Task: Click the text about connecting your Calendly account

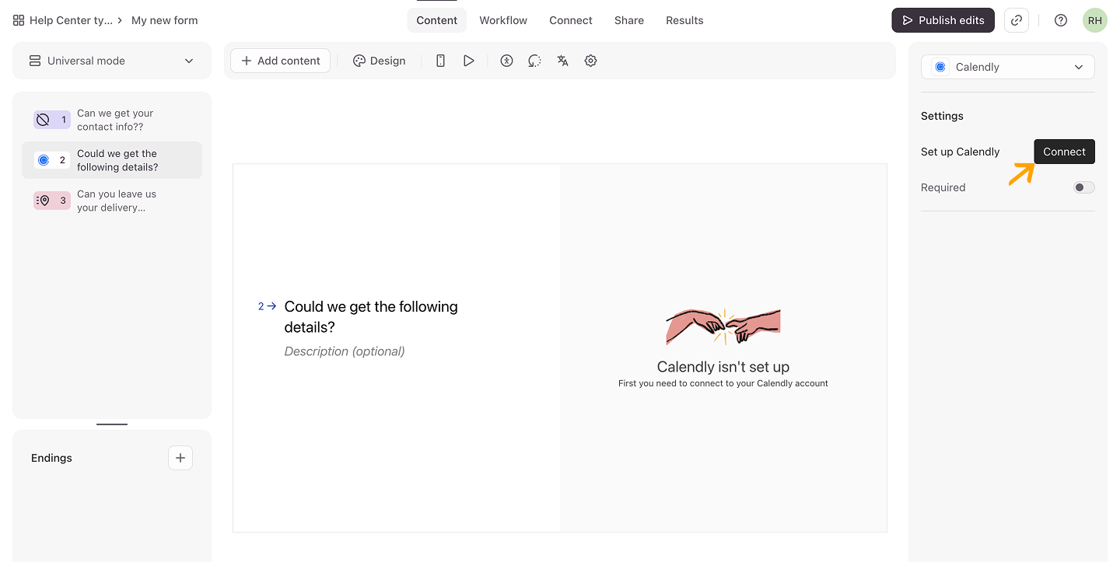Action: click(x=723, y=383)
